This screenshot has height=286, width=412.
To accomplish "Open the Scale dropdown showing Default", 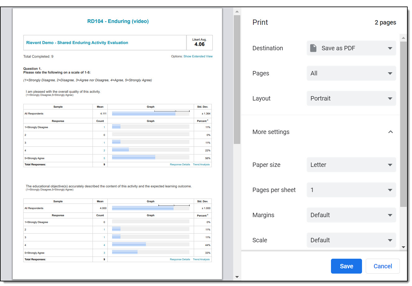I will point(351,240).
